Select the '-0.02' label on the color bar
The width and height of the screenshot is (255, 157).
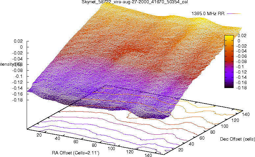241,46
